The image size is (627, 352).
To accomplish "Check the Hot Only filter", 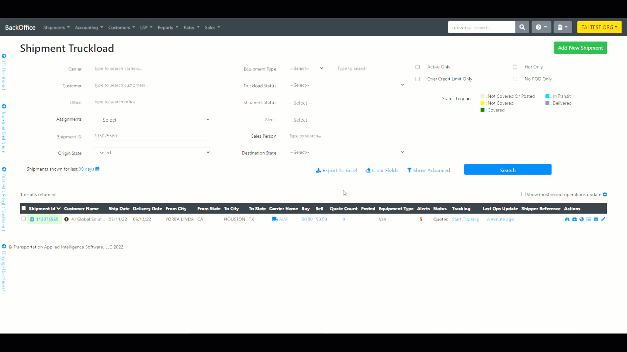I will tap(515, 67).
